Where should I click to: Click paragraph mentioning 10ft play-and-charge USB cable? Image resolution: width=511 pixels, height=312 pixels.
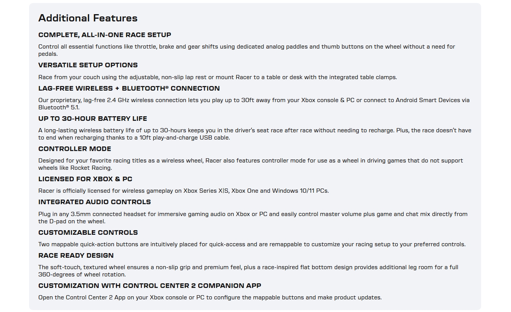[255, 134]
